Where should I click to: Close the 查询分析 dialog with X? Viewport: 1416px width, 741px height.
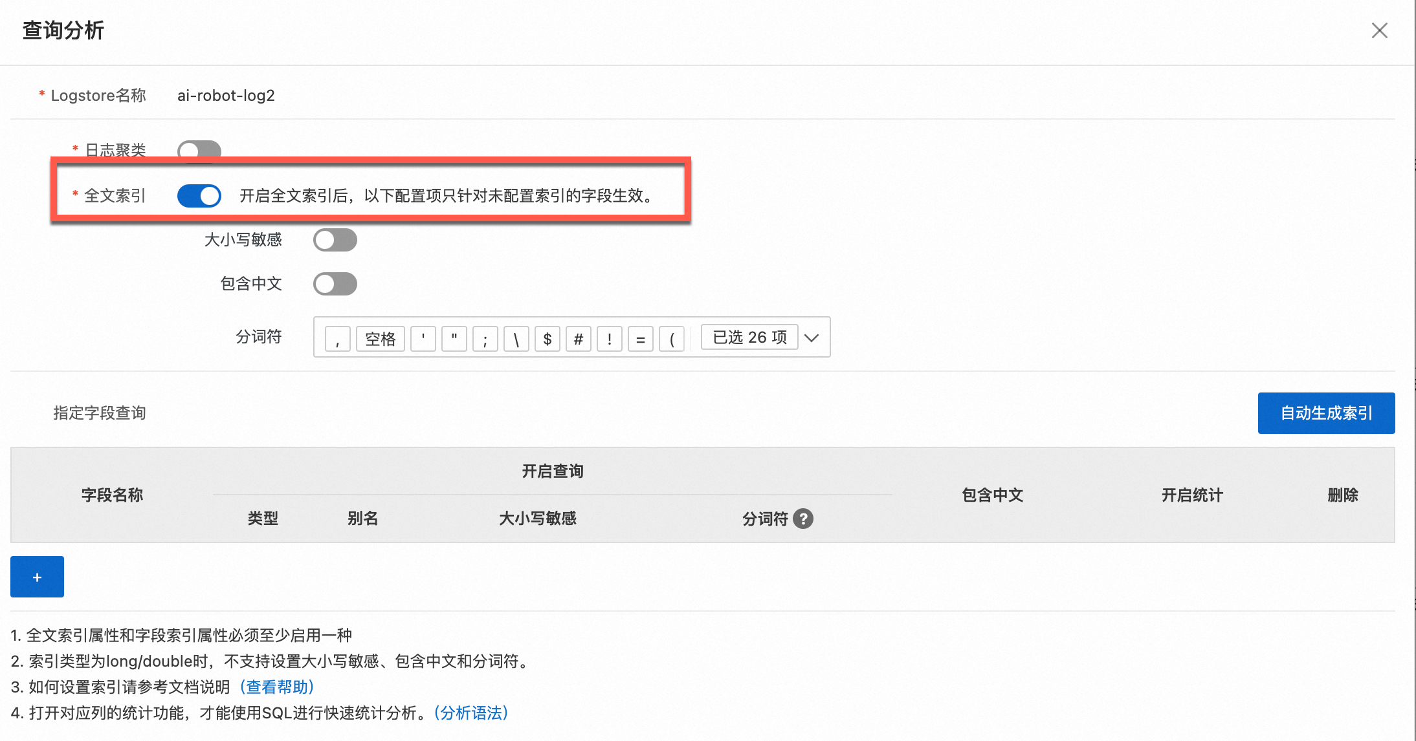point(1379,30)
